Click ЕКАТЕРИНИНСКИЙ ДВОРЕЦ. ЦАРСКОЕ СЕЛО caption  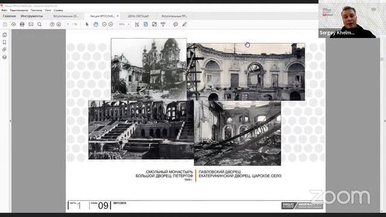[240, 176]
